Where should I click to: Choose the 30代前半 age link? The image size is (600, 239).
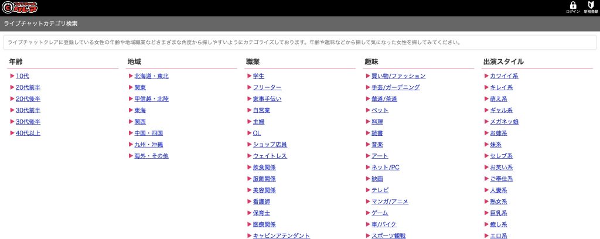28,111
